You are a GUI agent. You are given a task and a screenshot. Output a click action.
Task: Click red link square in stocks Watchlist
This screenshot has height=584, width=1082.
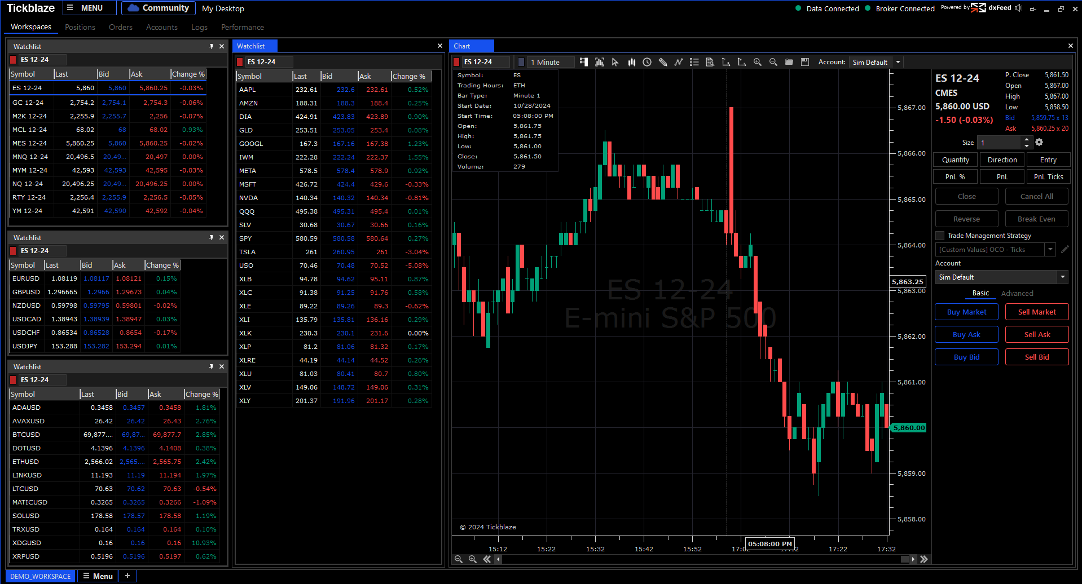(x=240, y=62)
